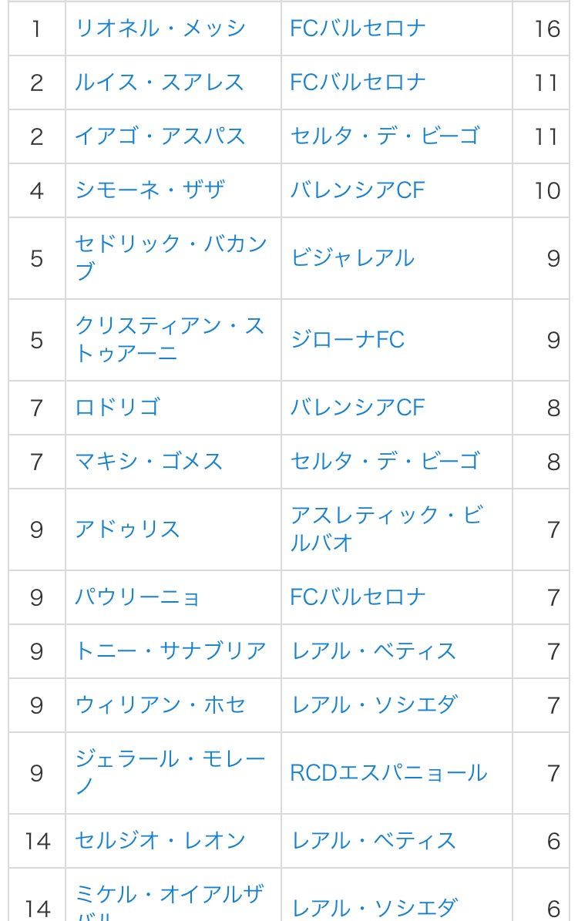
Task: Select the パウリーニョ link
Action: click(x=138, y=597)
